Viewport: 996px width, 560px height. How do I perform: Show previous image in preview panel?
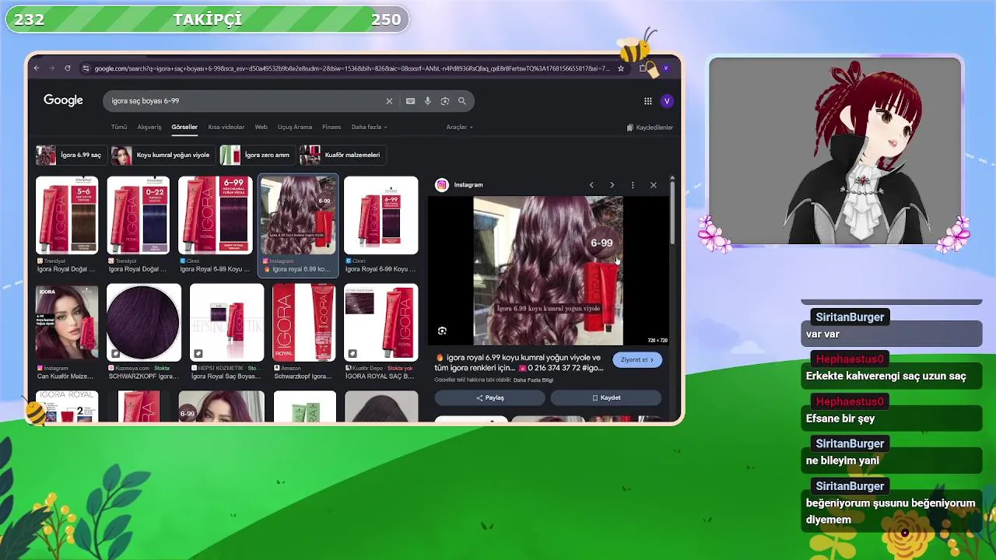(591, 185)
